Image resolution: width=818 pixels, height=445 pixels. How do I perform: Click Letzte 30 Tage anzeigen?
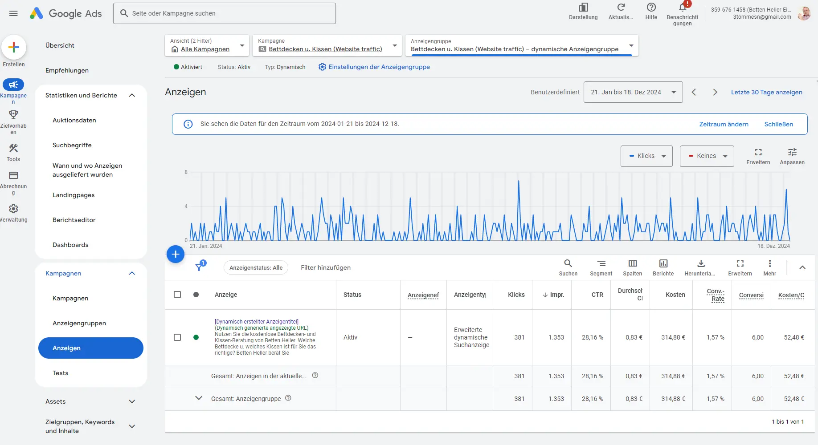(x=766, y=92)
